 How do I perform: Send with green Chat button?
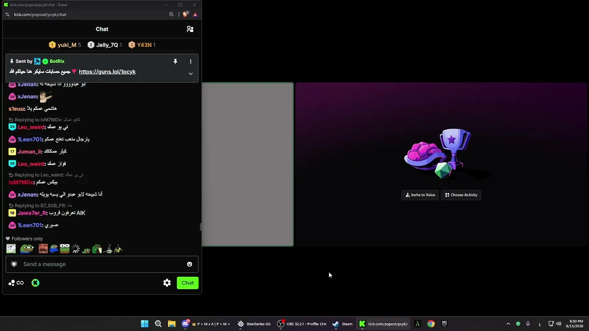(188, 283)
